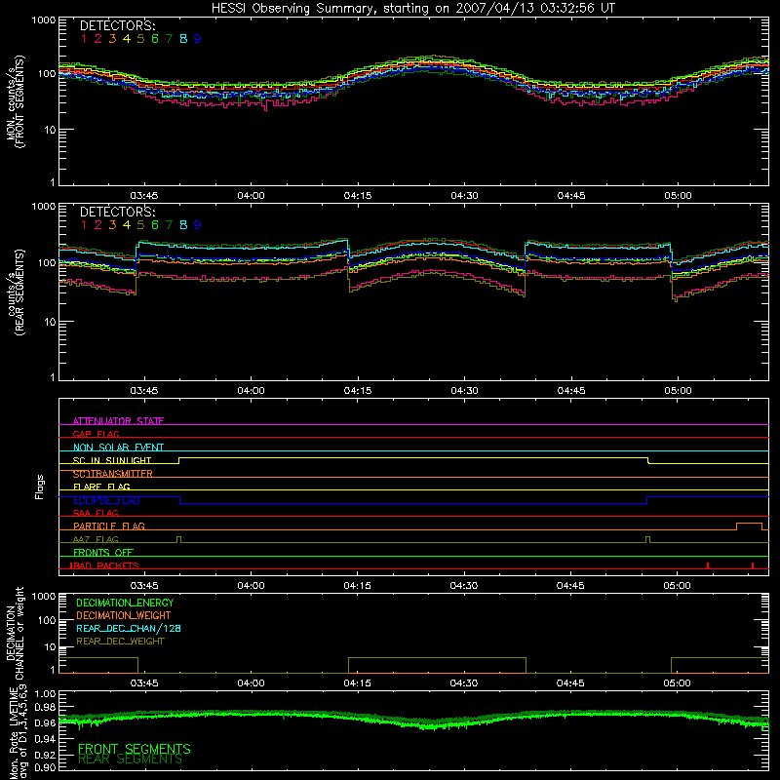Click the DECIMATION_ENERGY legend entry
Image resolution: width=780 pixels, height=780 pixels.
point(125,603)
